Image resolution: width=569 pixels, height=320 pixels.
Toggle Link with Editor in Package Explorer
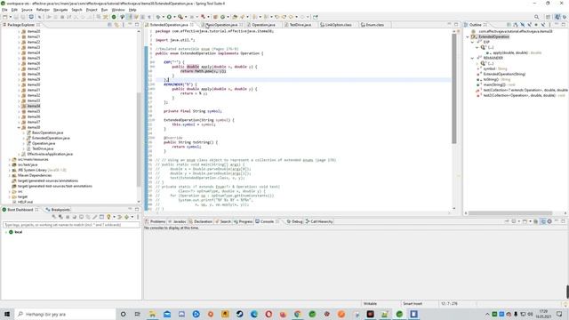click(116, 25)
